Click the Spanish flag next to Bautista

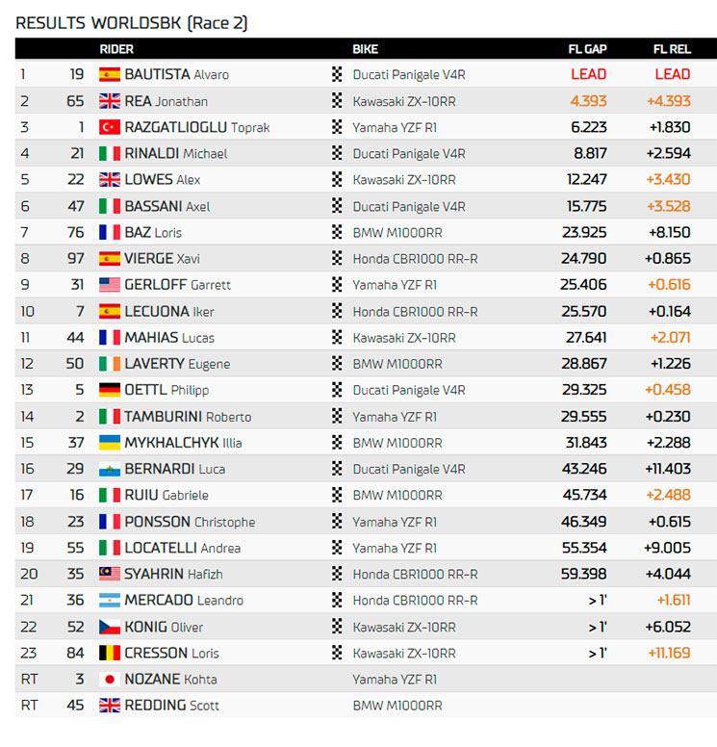tap(110, 74)
